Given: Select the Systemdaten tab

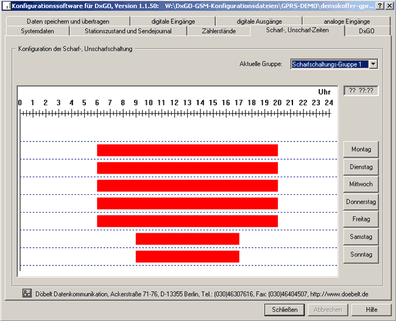Looking at the screenshot, I should (x=37, y=31).
